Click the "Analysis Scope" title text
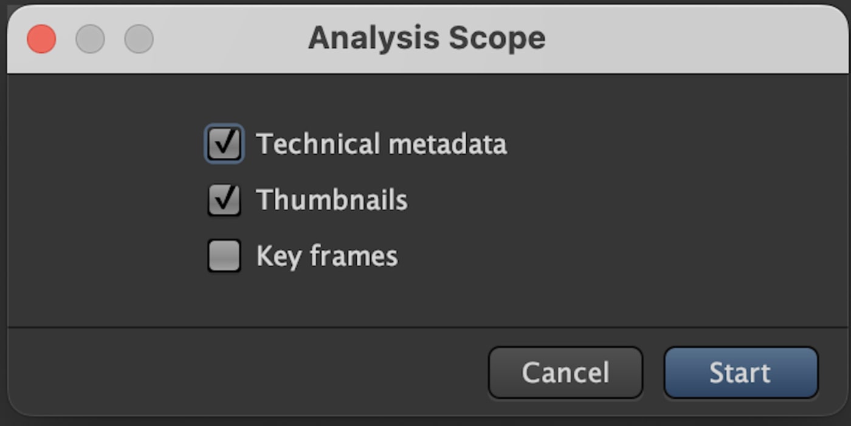Image resolution: width=851 pixels, height=426 pixels. [427, 38]
